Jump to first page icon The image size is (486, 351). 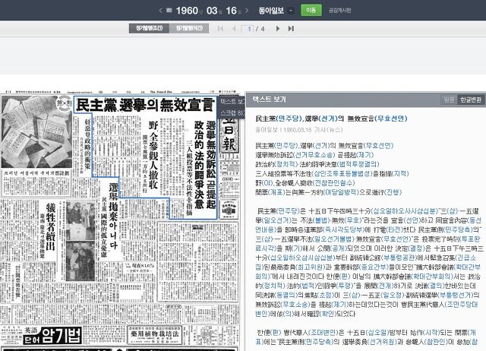click(220, 29)
